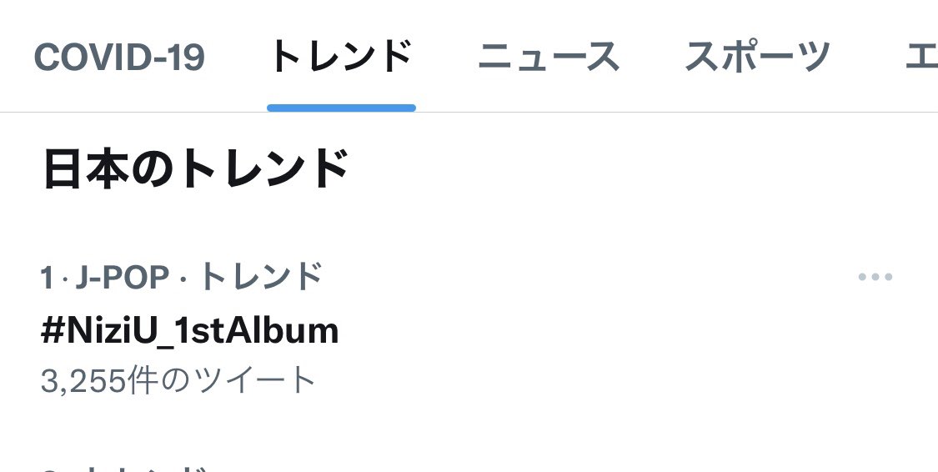Open the ニュース tab
The height and width of the screenshot is (472, 938).
(x=548, y=57)
